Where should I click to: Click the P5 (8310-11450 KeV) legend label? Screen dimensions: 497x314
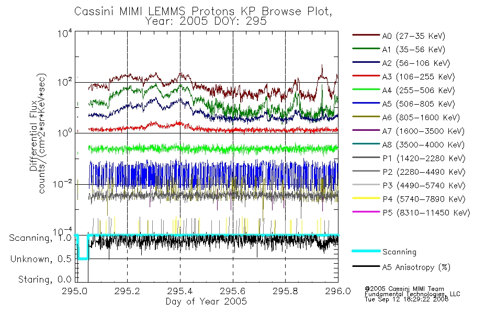[426, 213]
